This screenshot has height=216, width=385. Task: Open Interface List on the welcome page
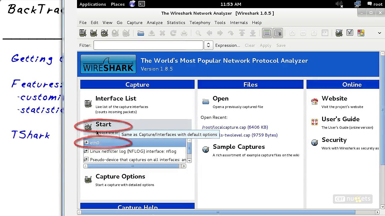tap(116, 98)
